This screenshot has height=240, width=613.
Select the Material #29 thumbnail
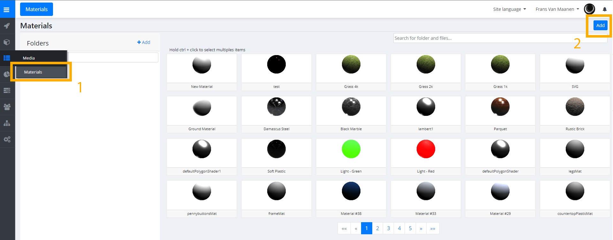pos(500,199)
